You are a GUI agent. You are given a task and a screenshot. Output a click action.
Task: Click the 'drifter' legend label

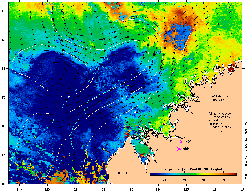tap(186, 149)
